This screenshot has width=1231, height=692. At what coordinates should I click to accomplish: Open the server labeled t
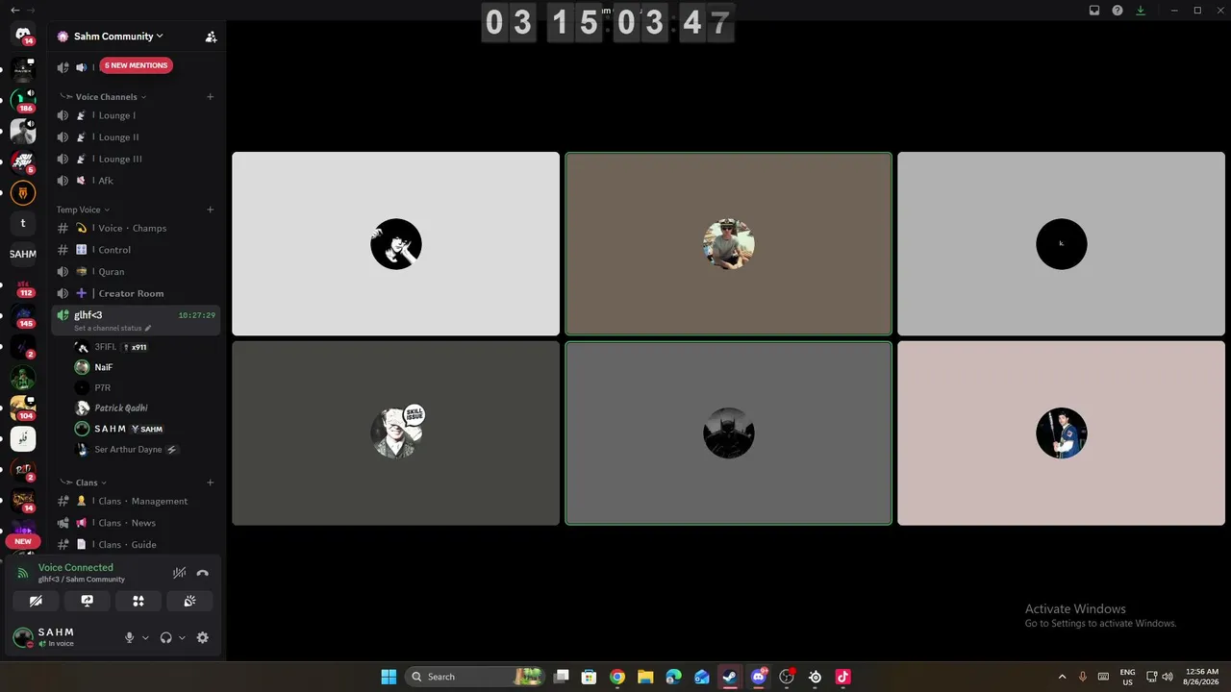tap(23, 223)
